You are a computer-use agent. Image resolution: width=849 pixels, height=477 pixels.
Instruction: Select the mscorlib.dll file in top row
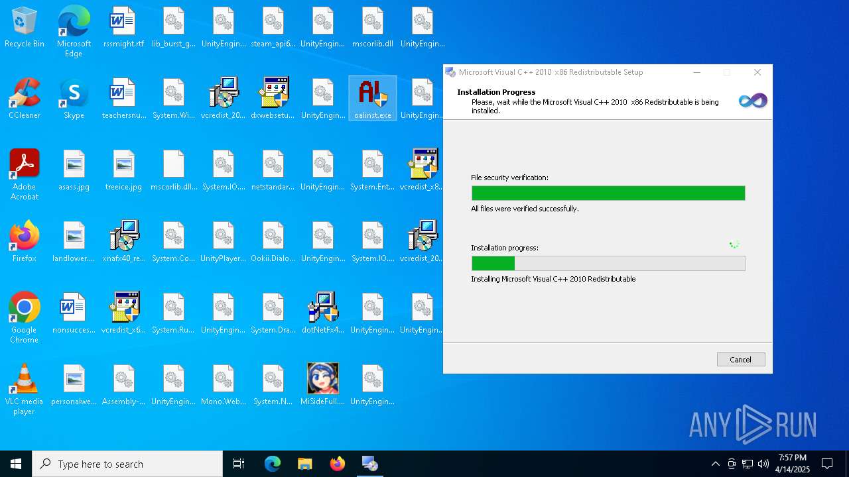[373, 28]
